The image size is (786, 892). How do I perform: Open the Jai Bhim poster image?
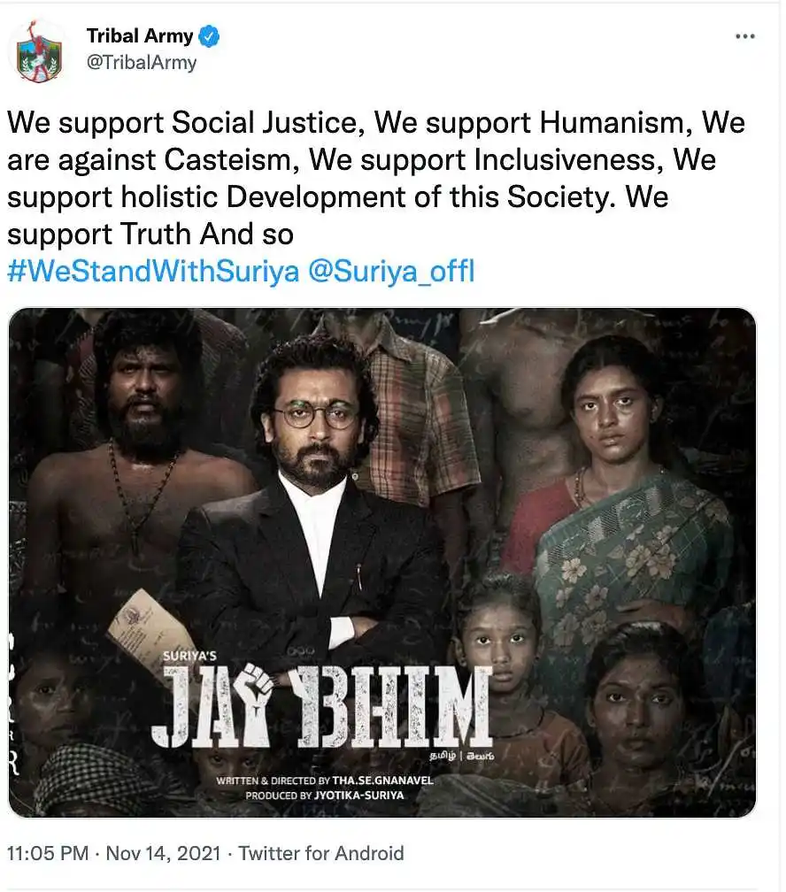[x=382, y=562]
